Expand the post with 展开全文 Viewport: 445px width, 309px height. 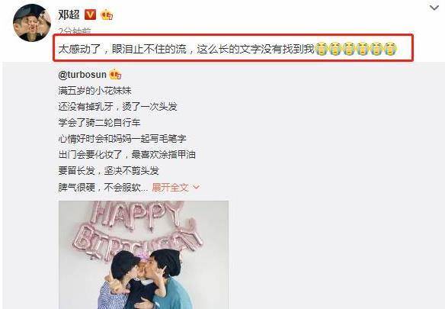[x=170, y=188]
